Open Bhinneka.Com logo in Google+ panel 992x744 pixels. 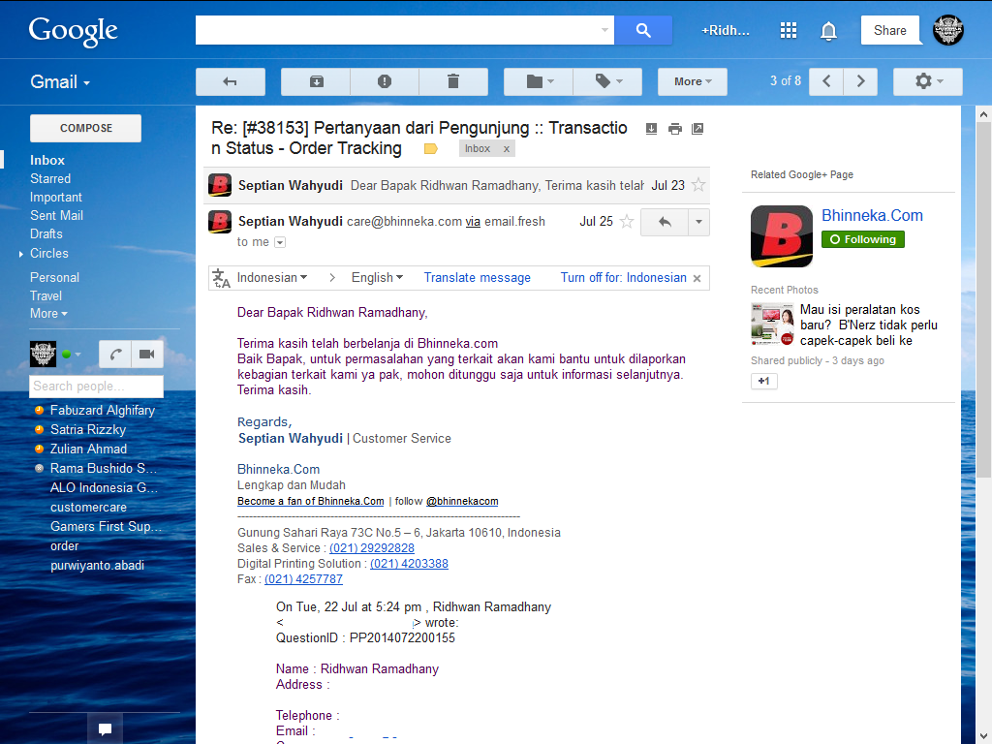pos(782,236)
